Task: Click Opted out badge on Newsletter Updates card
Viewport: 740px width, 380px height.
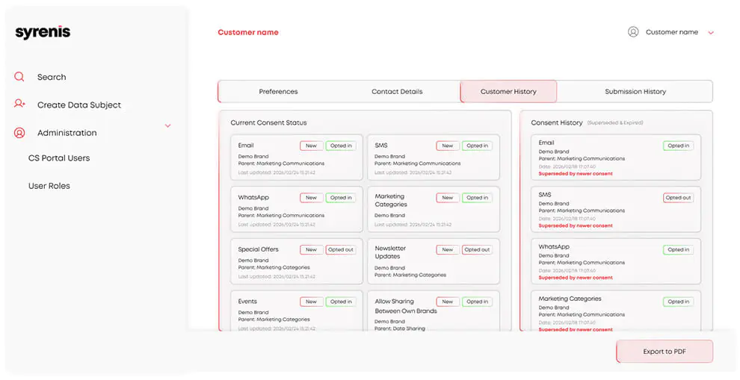Action: click(x=477, y=249)
